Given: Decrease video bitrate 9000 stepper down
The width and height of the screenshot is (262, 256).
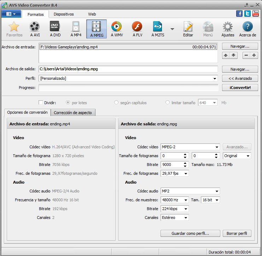Looking at the screenshot, I should pyautogui.click(x=185, y=166).
